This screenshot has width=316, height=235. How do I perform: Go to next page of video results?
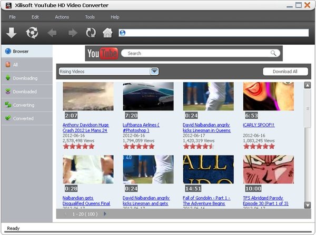point(105,214)
